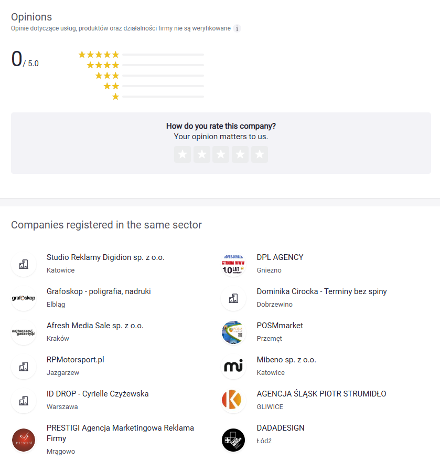Open the POSMmarket company link
Image resolution: width=440 pixels, height=470 pixels.
(280, 326)
